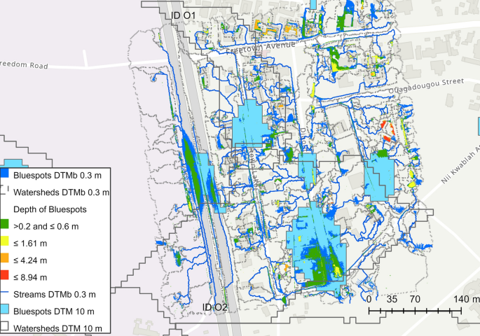Click the light blue Bluespots DTM 10 m swatch

tap(4, 309)
